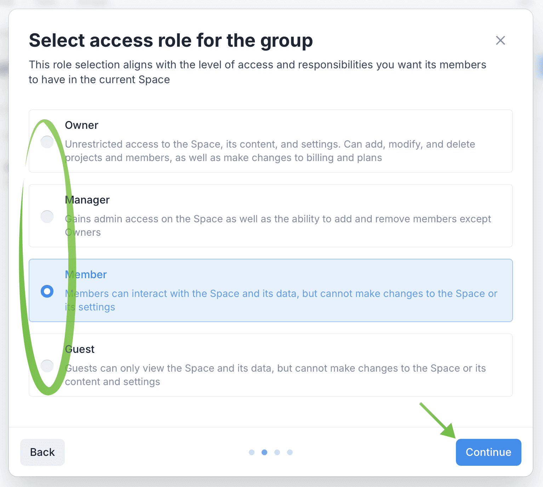Select the Manager radio button
This screenshot has width=543, height=487.
point(47,216)
